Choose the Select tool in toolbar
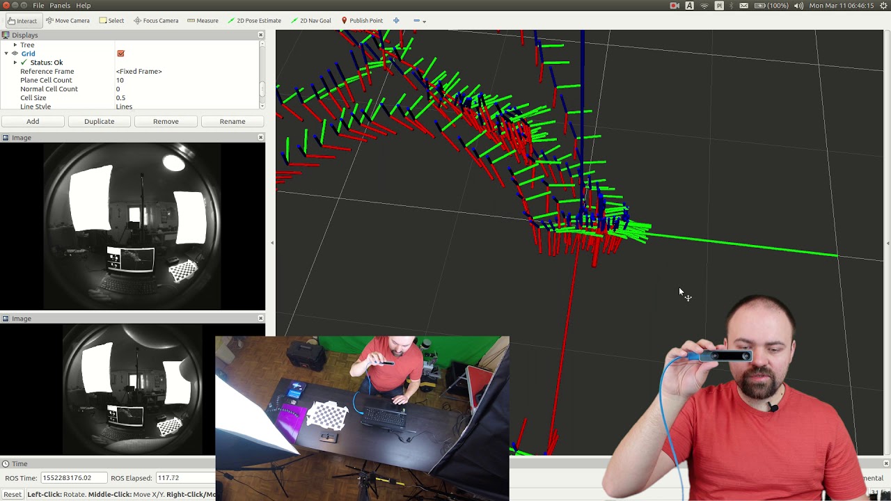This screenshot has width=891, height=501. coord(111,21)
